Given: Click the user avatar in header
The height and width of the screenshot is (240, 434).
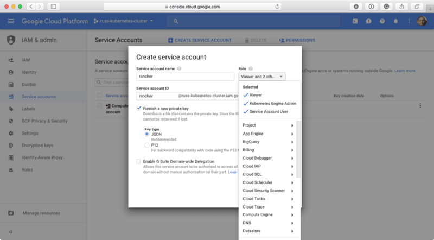Looking at the screenshot, I should [421, 21].
